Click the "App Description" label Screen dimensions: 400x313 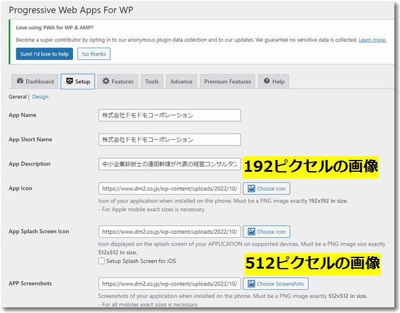29,164
